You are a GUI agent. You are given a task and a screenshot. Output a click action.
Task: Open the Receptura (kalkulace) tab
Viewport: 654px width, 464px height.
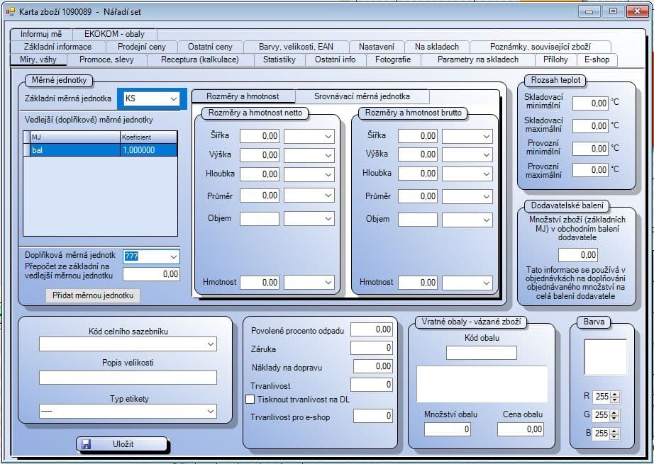click(x=200, y=60)
